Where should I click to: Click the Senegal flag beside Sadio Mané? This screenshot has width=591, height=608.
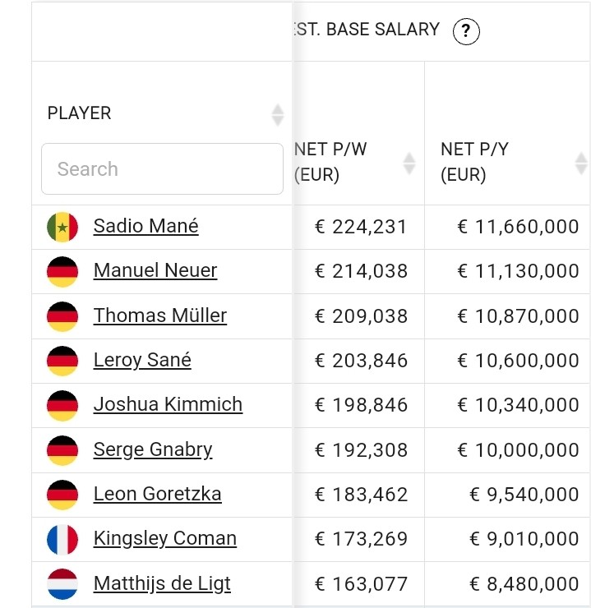[62, 227]
